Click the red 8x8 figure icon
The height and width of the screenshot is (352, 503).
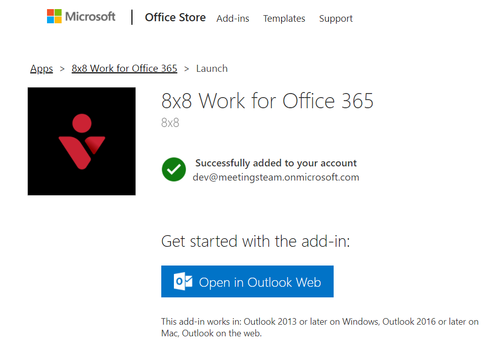click(82, 141)
